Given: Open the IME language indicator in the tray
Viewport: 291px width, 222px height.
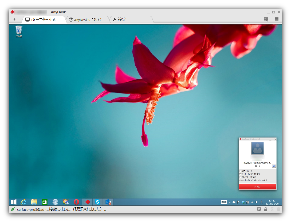Looking at the screenshot, I should pos(261,202).
